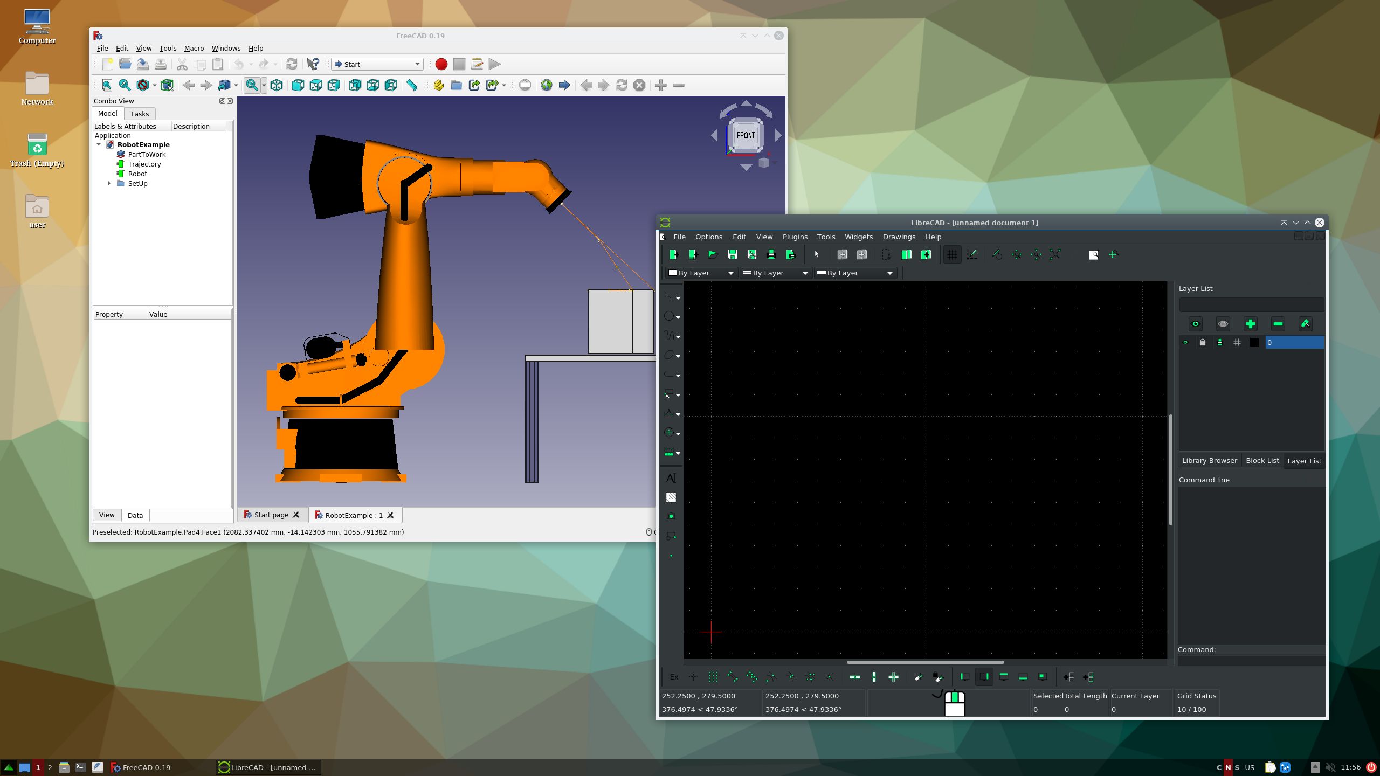1380x776 pixels.
Task: Create a new Part in FreeCAD
Action: point(438,85)
